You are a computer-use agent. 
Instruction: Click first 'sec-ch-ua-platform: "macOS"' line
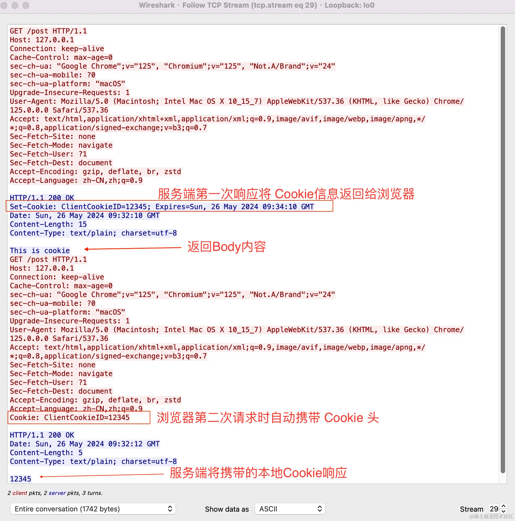67,84
